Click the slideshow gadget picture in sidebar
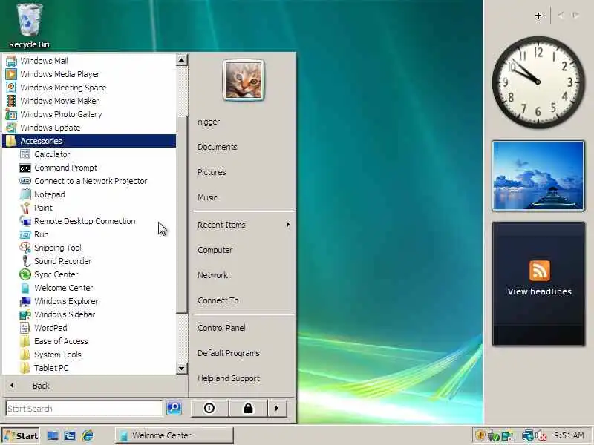594x445 pixels. pyautogui.click(x=538, y=176)
